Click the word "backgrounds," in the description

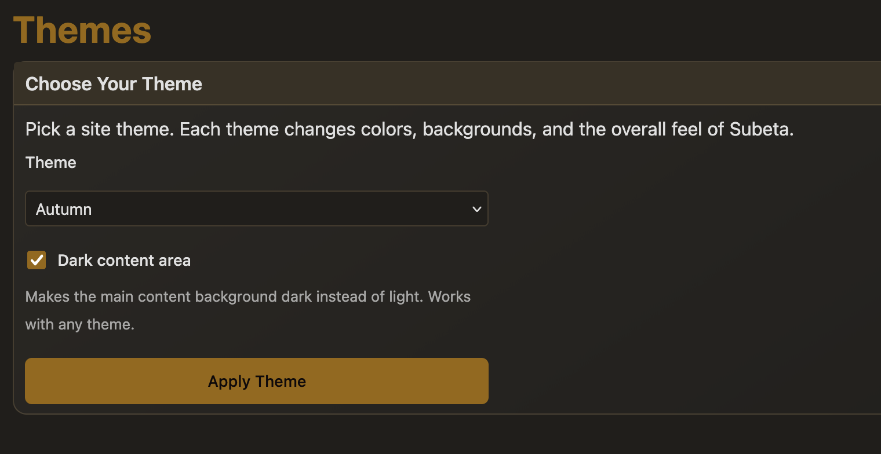click(x=478, y=129)
